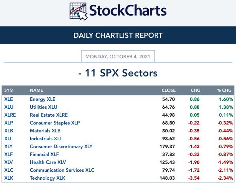Open Consumer Discretionary XLY link
The image size is (236, 184).
click(61, 147)
